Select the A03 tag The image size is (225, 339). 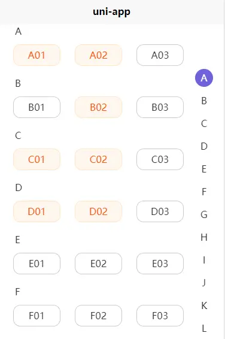[160, 55]
